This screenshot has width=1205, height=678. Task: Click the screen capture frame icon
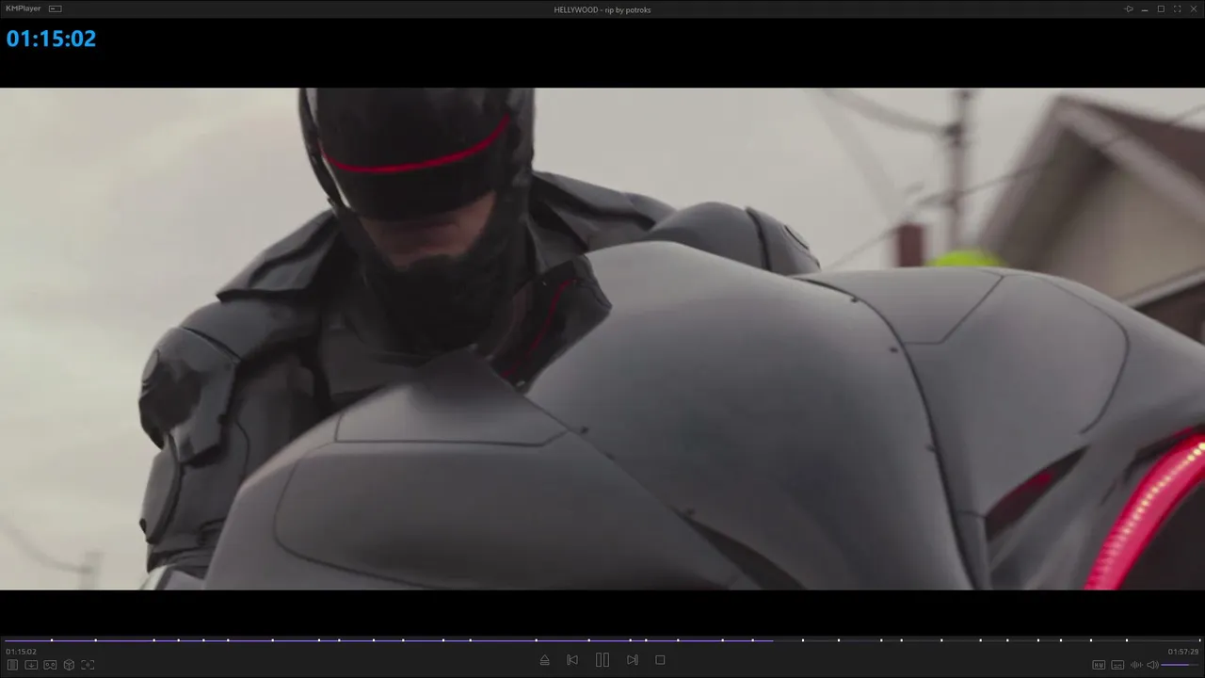click(x=88, y=665)
